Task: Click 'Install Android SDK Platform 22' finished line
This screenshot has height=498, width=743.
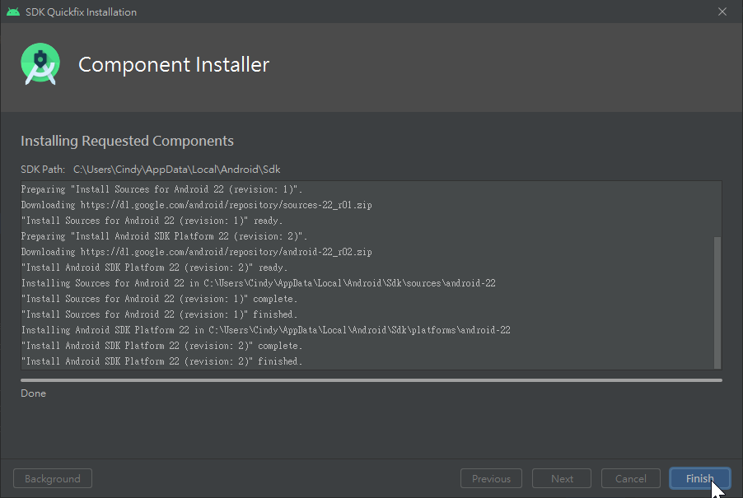Action: click(x=161, y=361)
